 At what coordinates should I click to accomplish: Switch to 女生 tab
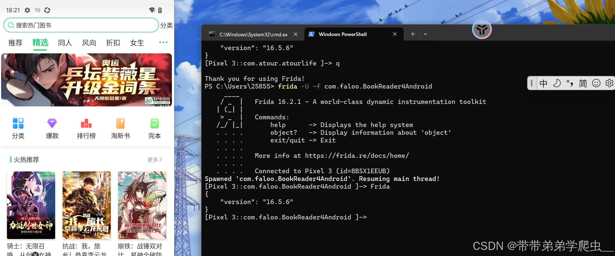coord(137,43)
